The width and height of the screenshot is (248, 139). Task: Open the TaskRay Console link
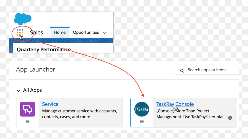175,104
